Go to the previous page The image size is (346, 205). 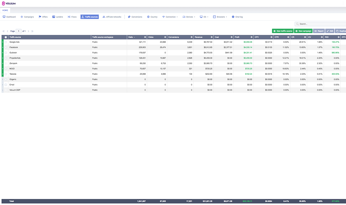click(7, 31)
